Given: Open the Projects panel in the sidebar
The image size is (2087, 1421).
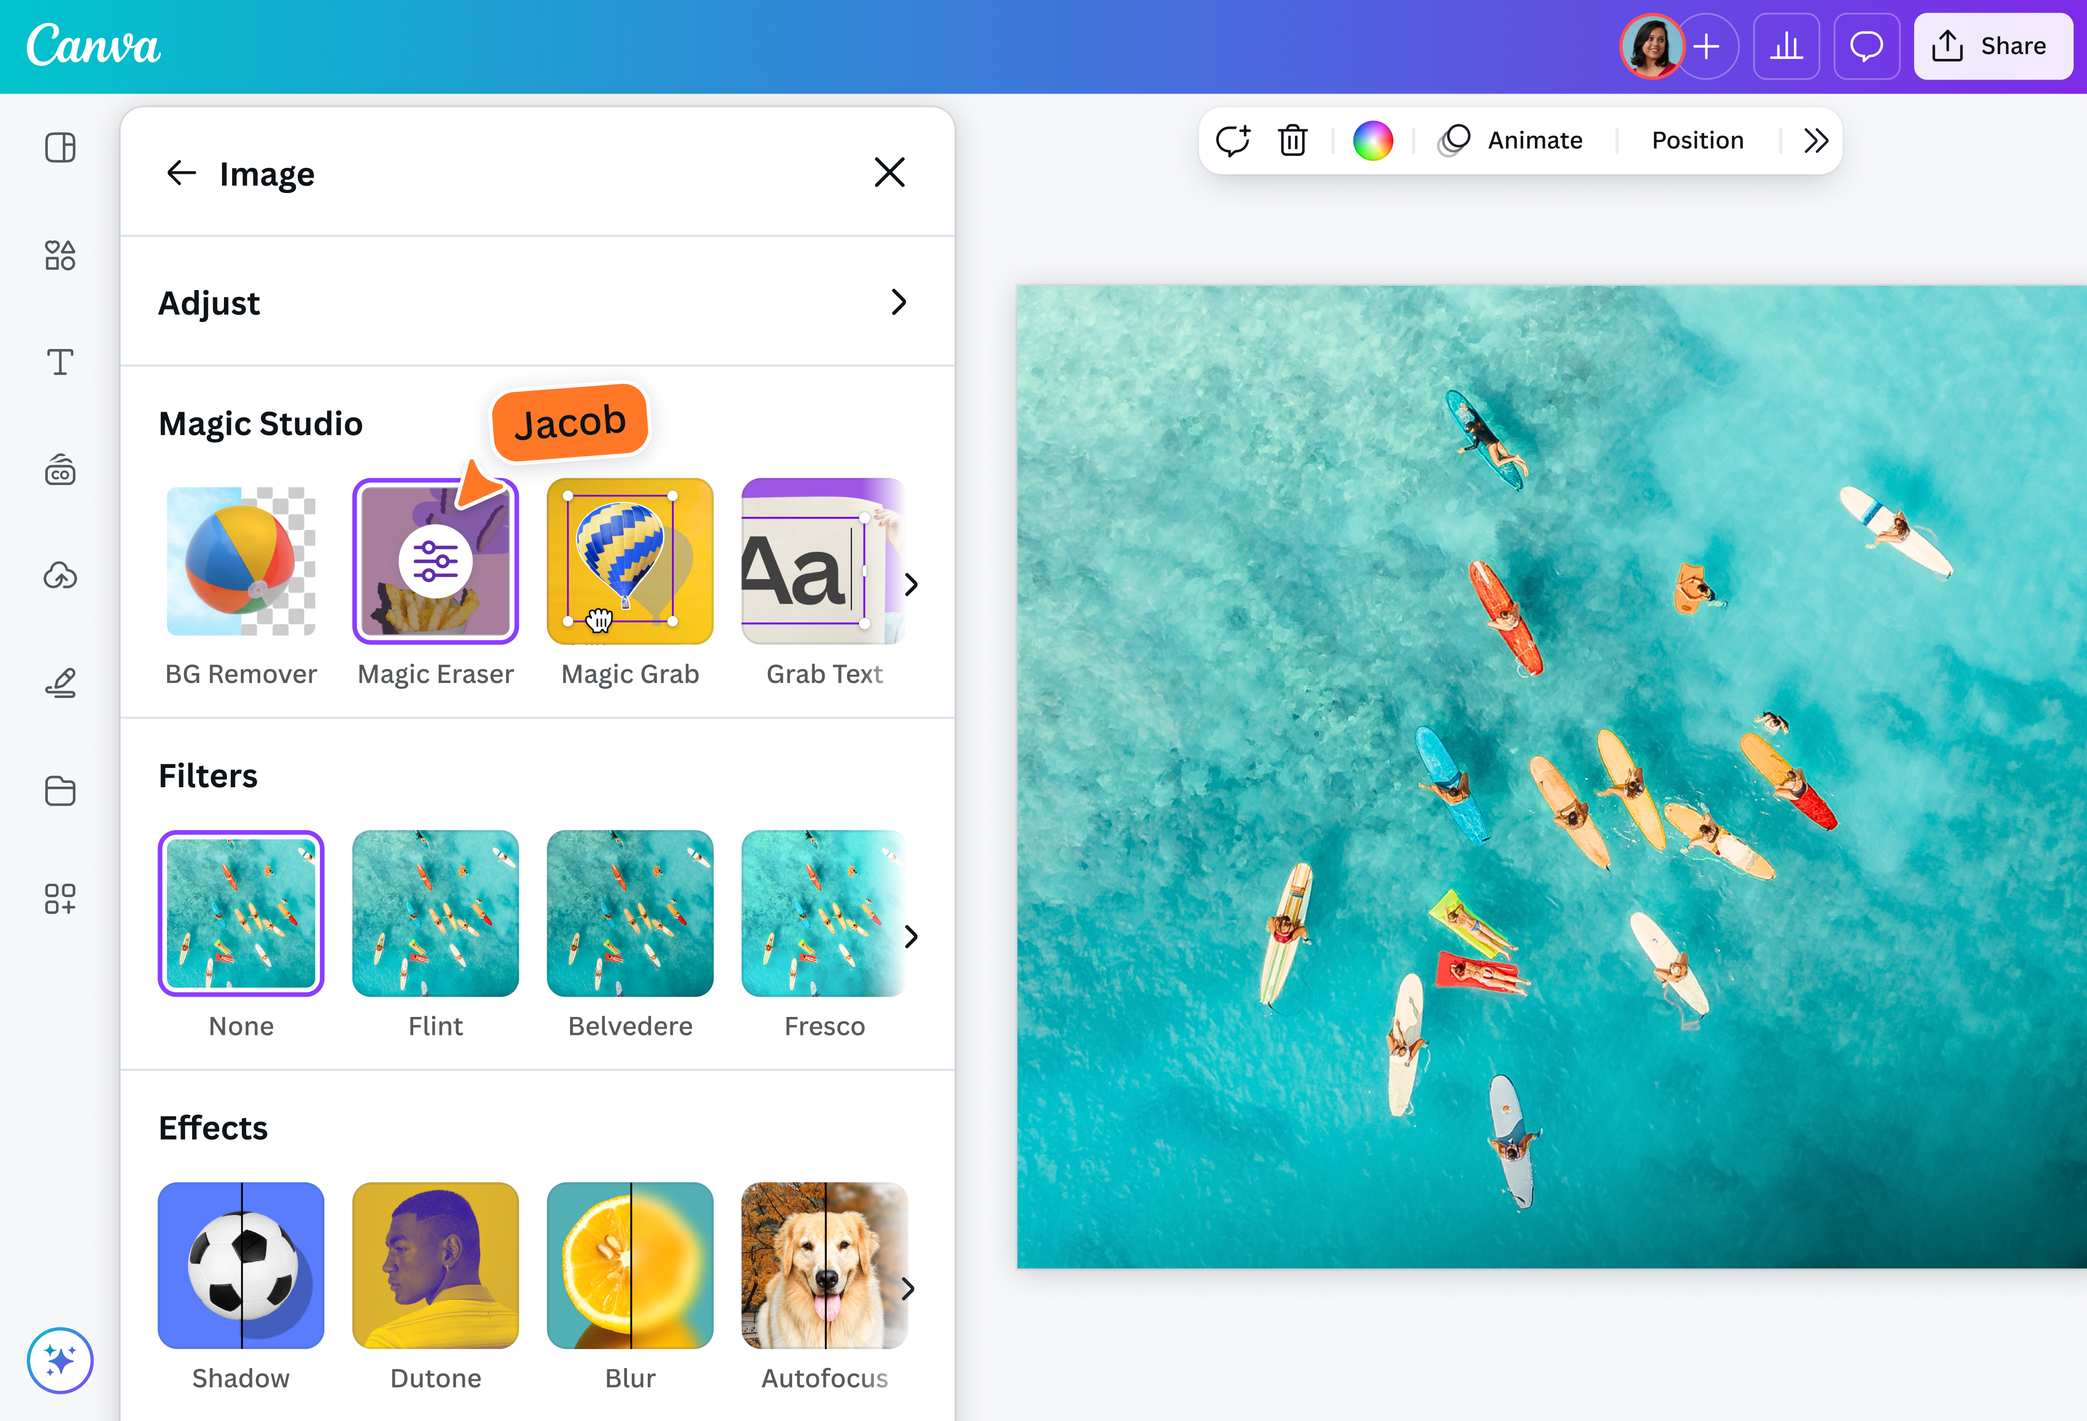Looking at the screenshot, I should [x=60, y=791].
